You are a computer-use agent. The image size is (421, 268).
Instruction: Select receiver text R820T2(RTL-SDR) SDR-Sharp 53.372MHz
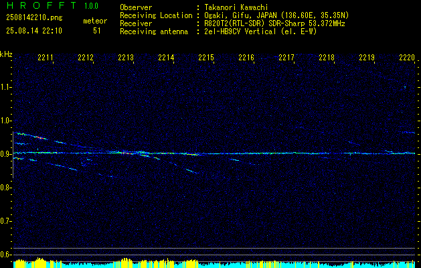274,23
